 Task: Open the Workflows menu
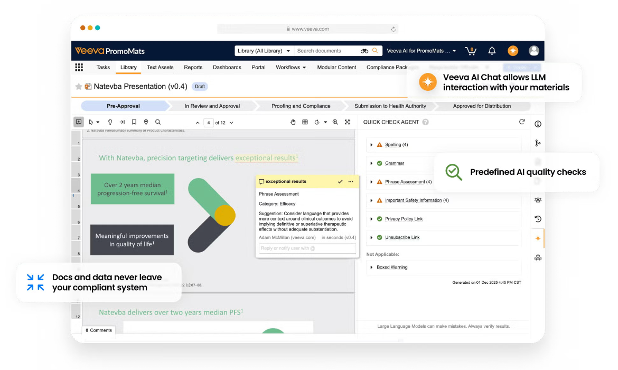pos(291,67)
